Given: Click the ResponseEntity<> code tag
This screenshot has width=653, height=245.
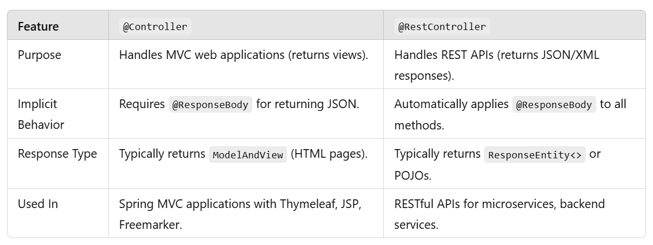Looking at the screenshot, I should click(x=535, y=154).
